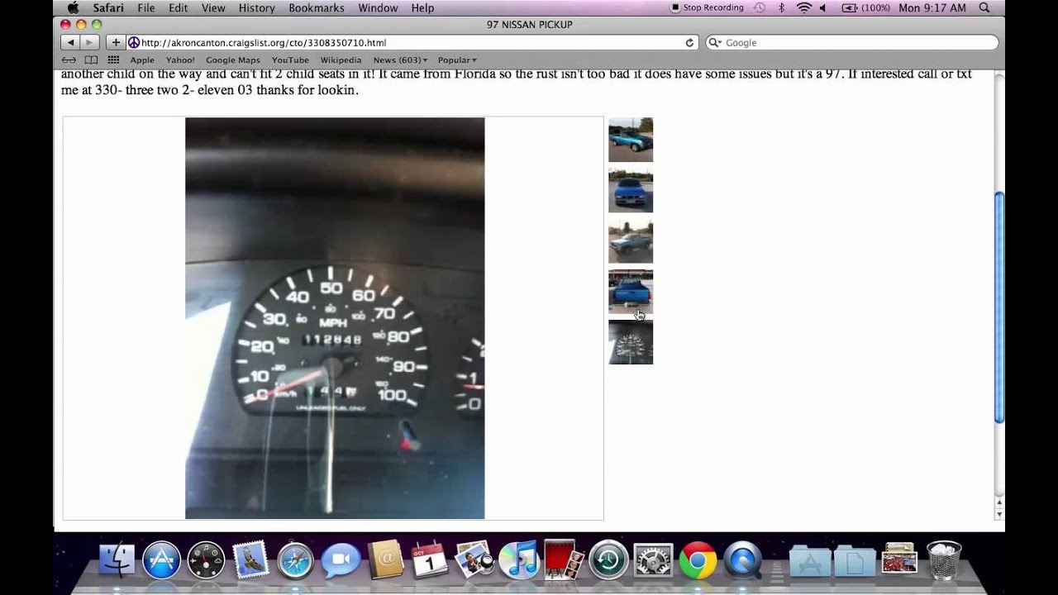1058x595 pixels.
Task: Open the Safari menu
Action: 108,8
